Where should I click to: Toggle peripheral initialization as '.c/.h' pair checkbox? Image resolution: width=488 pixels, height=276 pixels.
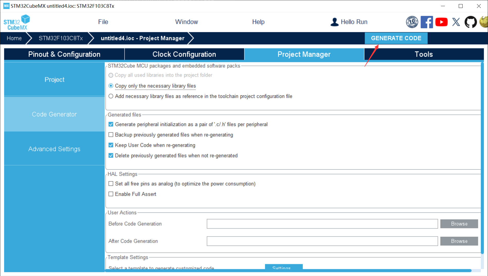click(x=111, y=124)
